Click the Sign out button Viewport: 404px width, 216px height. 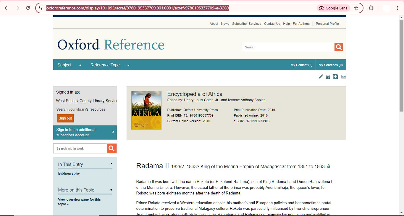tap(65, 118)
